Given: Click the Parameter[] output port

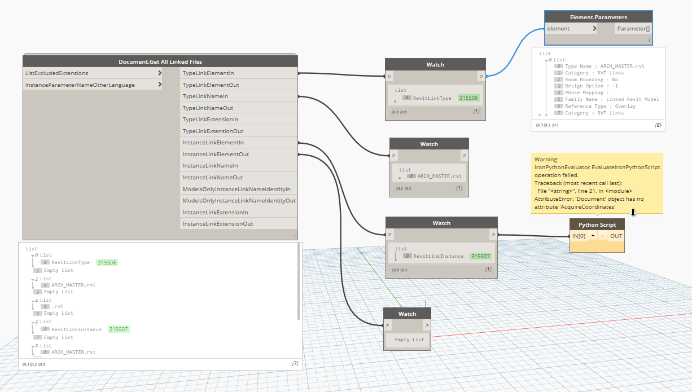Looking at the screenshot, I should click(x=632, y=28).
